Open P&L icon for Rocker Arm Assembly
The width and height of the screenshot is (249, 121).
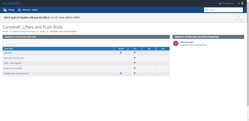(x=135, y=68)
